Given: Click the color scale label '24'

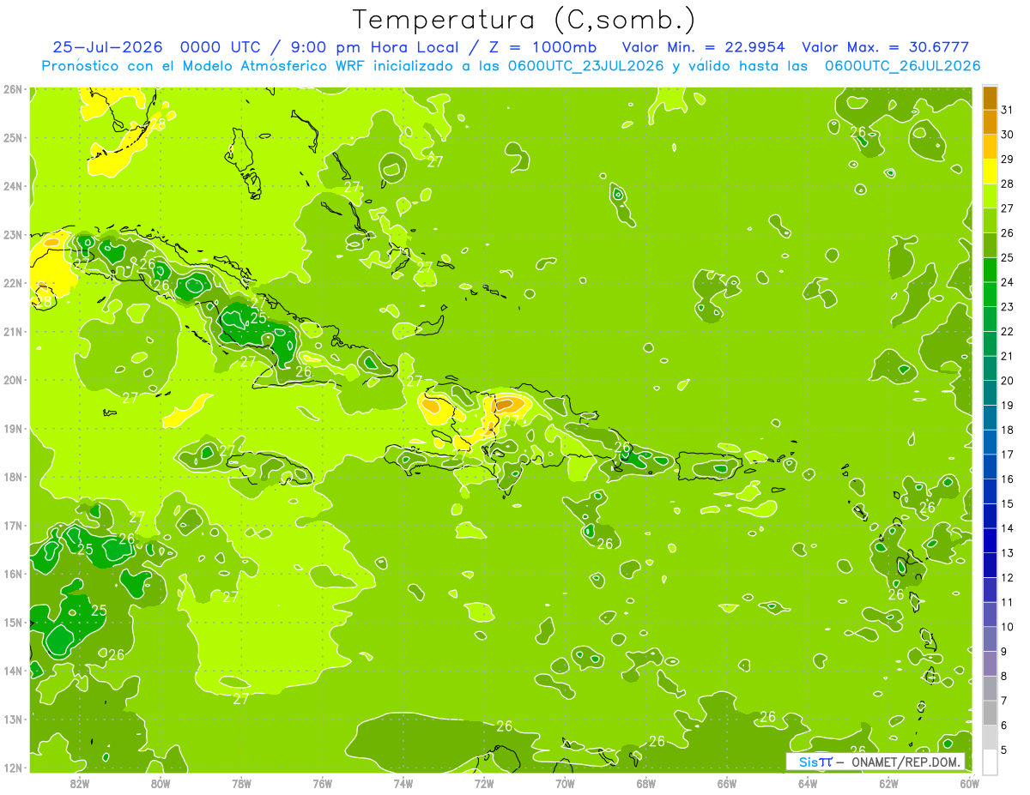Looking at the screenshot, I should (1008, 282).
